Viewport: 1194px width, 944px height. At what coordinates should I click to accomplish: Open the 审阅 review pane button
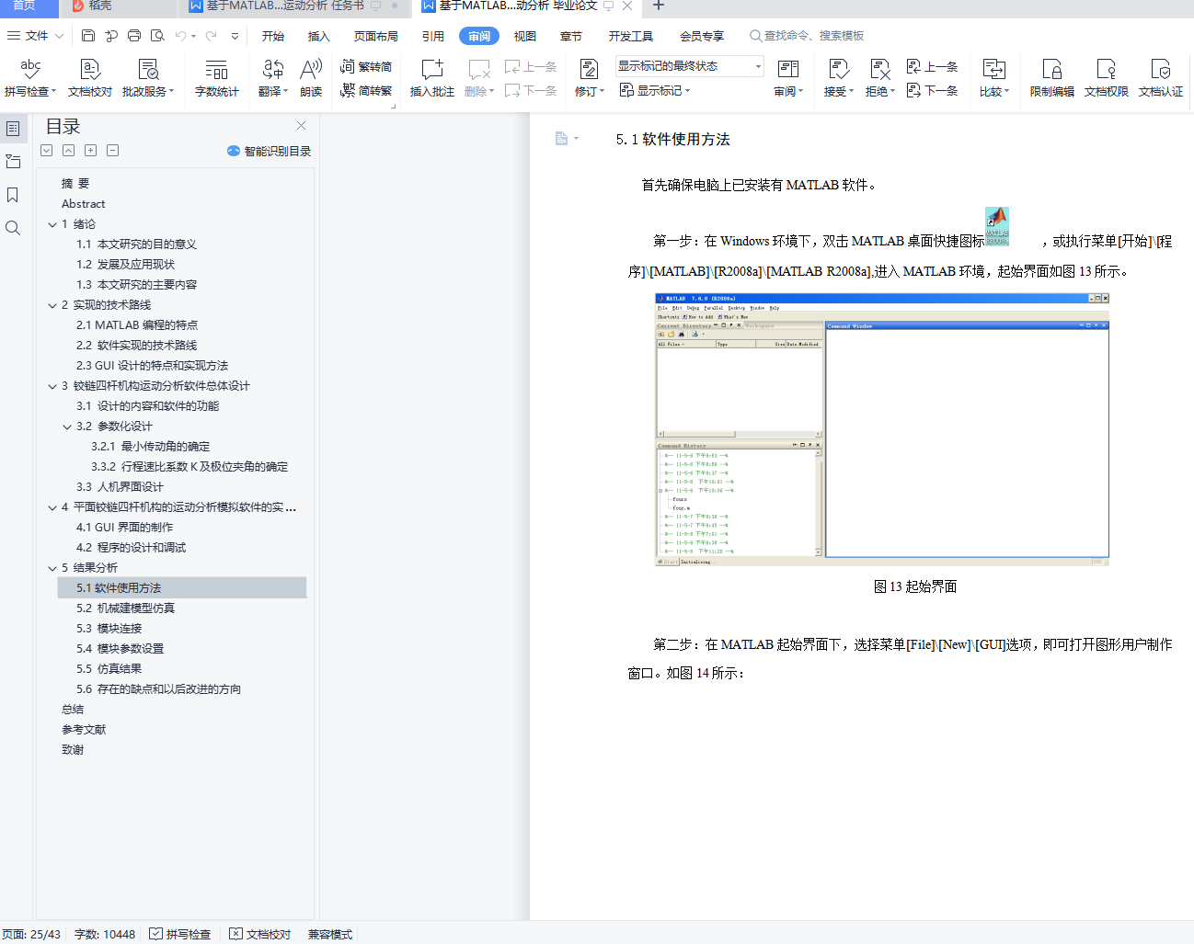point(788,77)
